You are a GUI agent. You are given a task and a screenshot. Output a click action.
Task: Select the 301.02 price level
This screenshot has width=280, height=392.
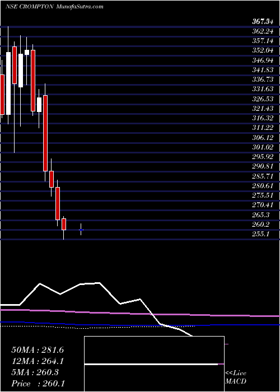[x=262, y=147]
